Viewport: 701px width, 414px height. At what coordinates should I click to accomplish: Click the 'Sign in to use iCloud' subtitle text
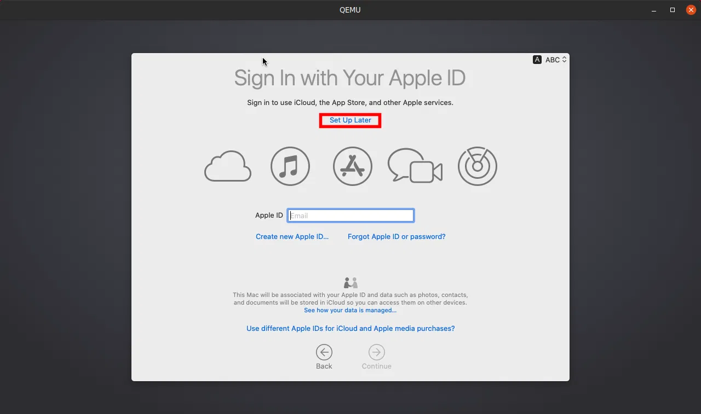pos(350,103)
